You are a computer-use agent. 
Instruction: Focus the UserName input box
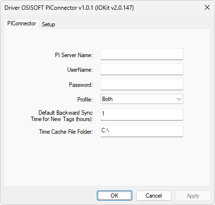[142, 69]
